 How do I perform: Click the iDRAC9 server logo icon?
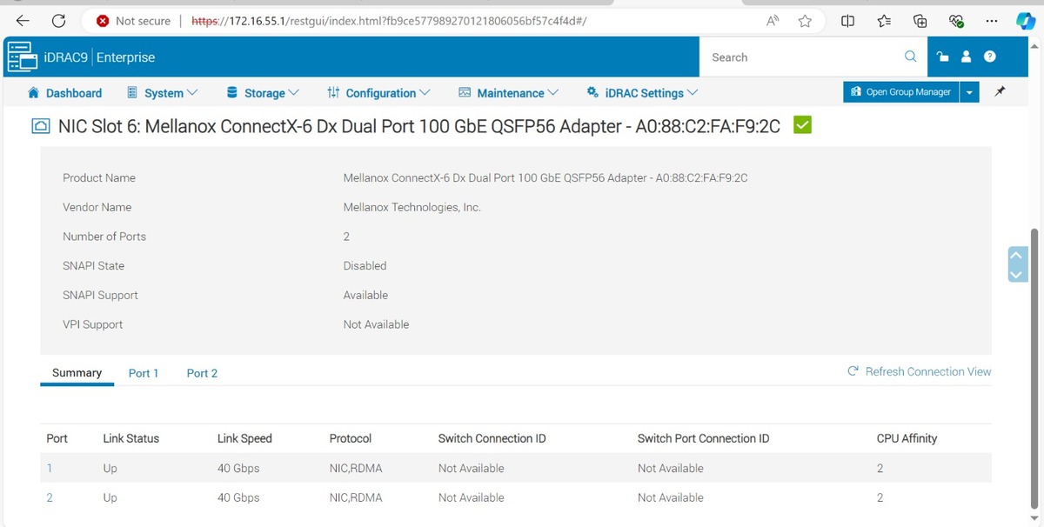(x=21, y=57)
